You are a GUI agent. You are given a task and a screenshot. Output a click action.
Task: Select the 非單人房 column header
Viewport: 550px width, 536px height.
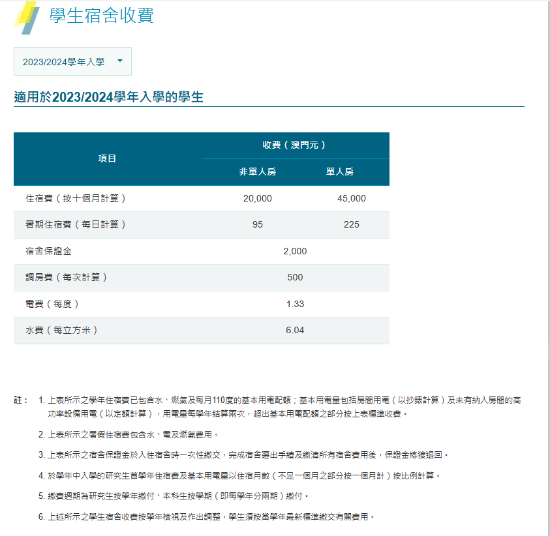258,172
